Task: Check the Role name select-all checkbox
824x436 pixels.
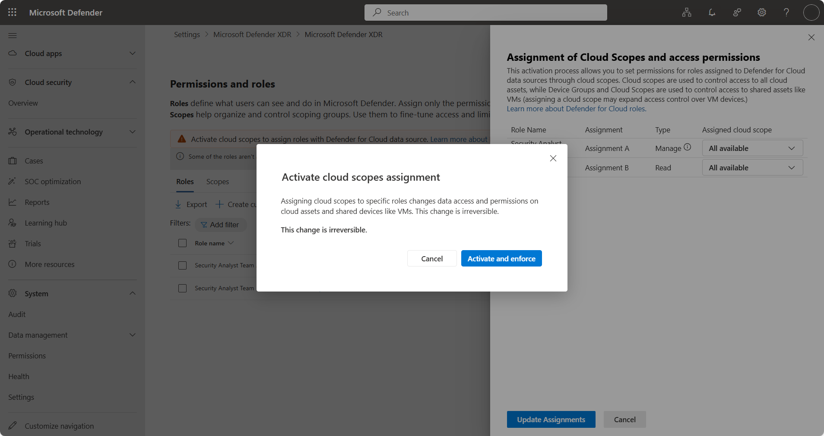Action: point(183,243)
